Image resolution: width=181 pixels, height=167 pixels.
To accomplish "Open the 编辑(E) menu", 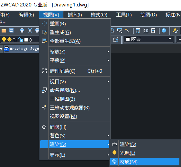I will 26,15.
